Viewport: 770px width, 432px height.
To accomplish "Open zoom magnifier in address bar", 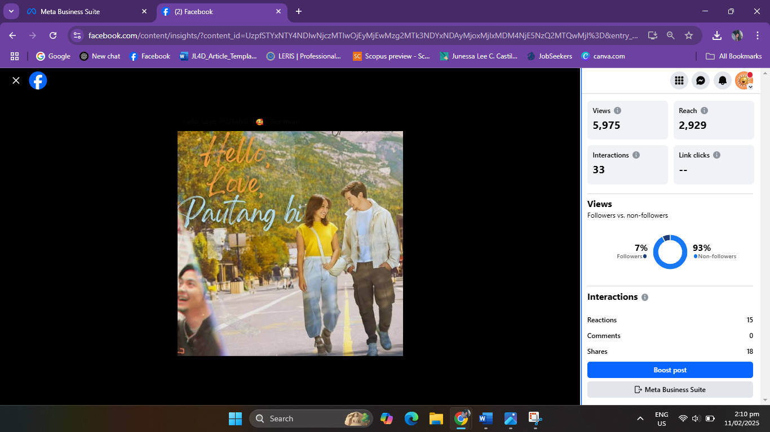I will coord(671,35).
